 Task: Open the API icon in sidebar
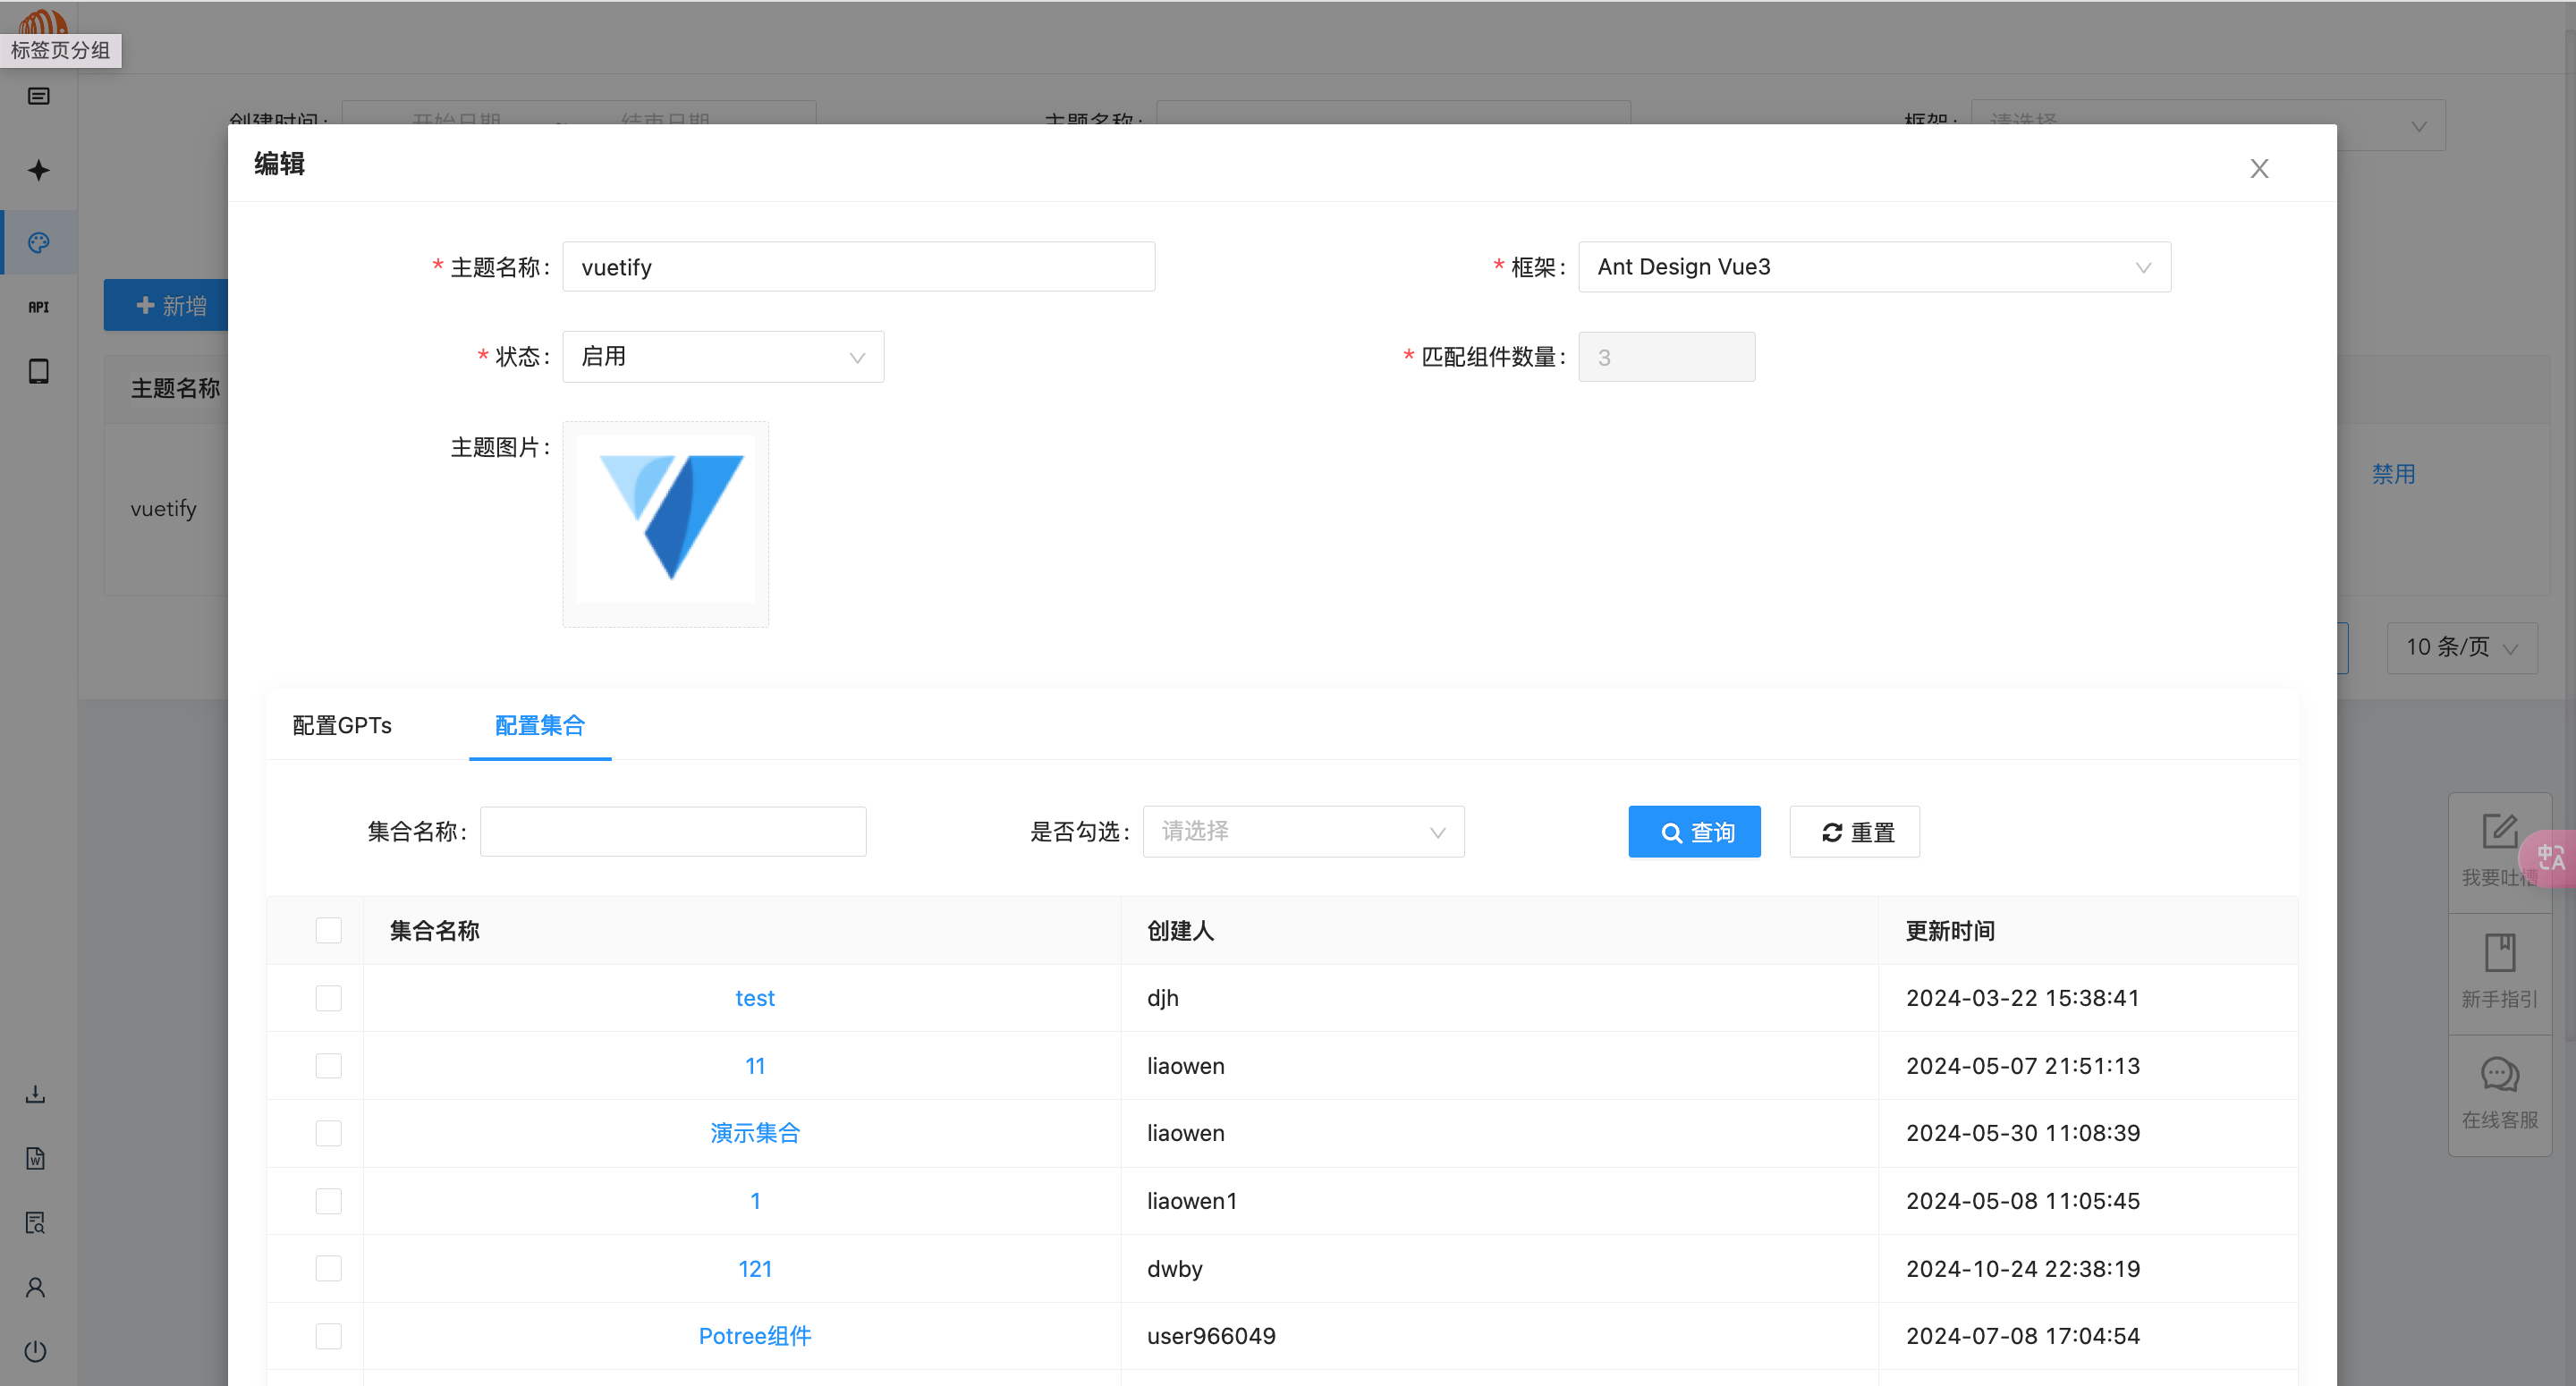38,307
